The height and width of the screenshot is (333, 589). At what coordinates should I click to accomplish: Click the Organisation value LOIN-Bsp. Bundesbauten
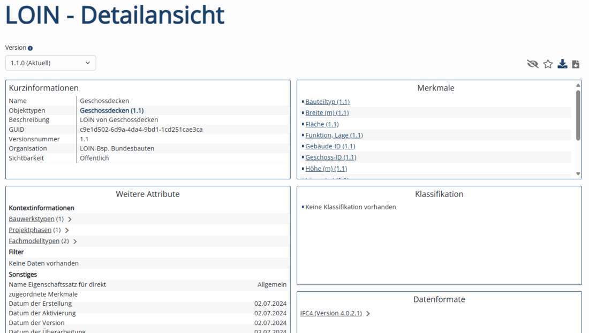pos(117,148)
